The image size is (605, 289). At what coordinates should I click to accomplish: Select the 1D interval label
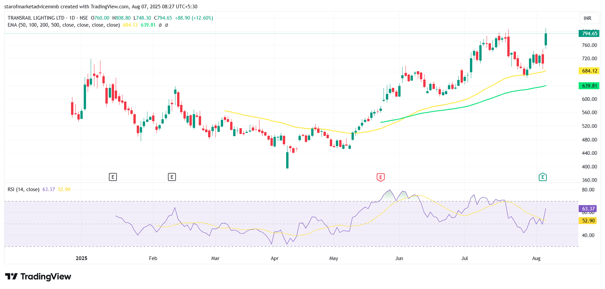[x=72, y=18]
